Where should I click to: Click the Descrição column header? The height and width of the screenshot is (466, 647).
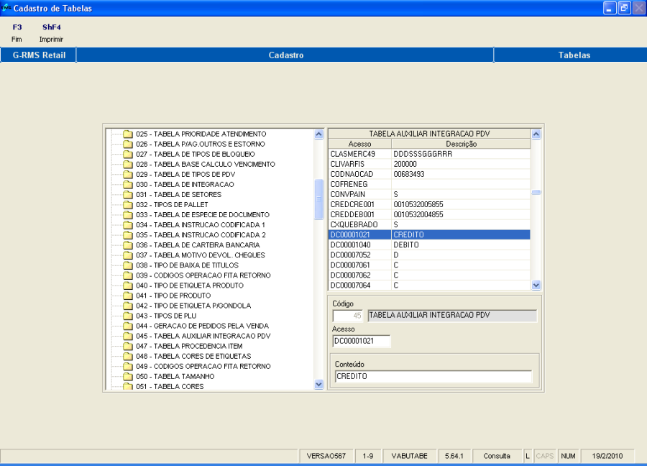tap(461, 144)
